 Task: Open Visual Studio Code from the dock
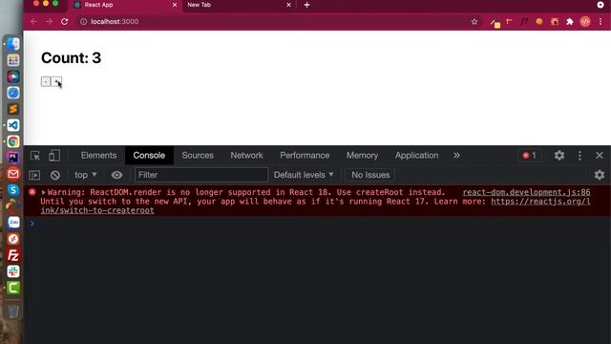13,125
